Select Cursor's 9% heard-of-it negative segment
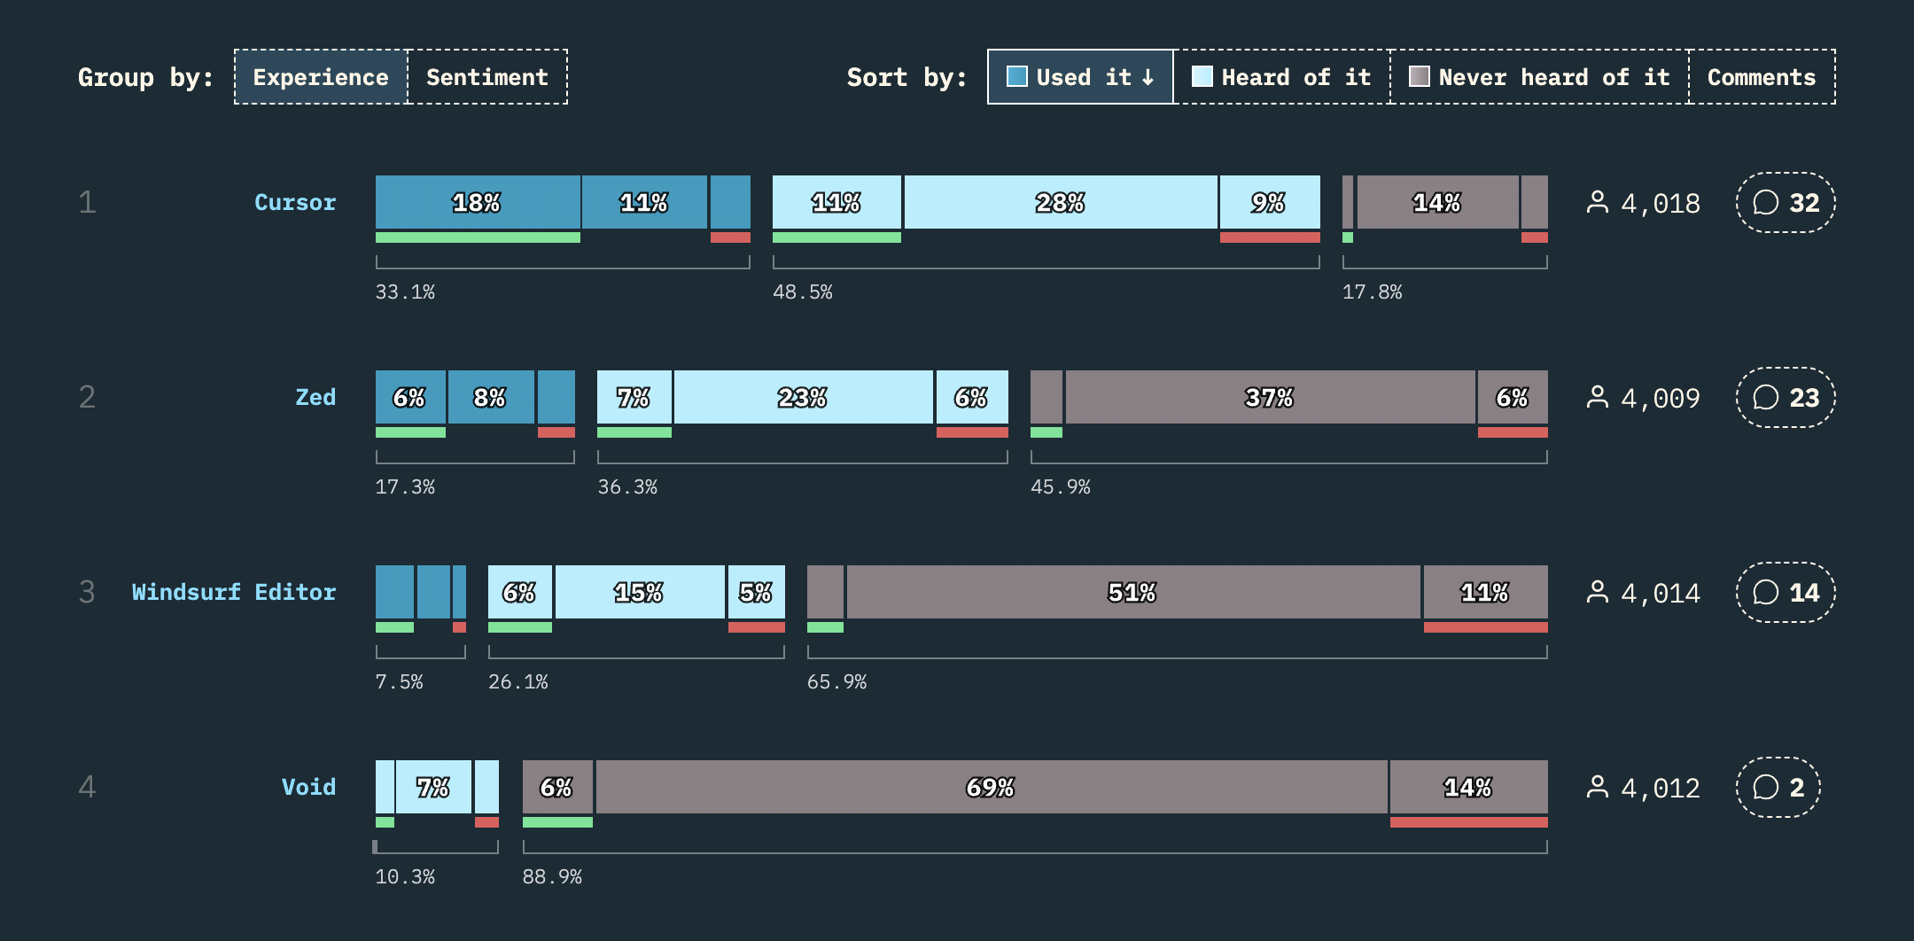Image resolution: width=1914 pixels, height=941 pixels. (x=1270, y=203)
